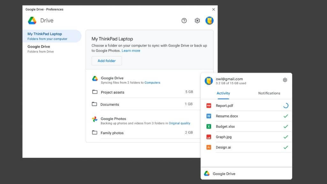Click the Project assets folder icon
The image size is (327, 184).
pos(95,92)
